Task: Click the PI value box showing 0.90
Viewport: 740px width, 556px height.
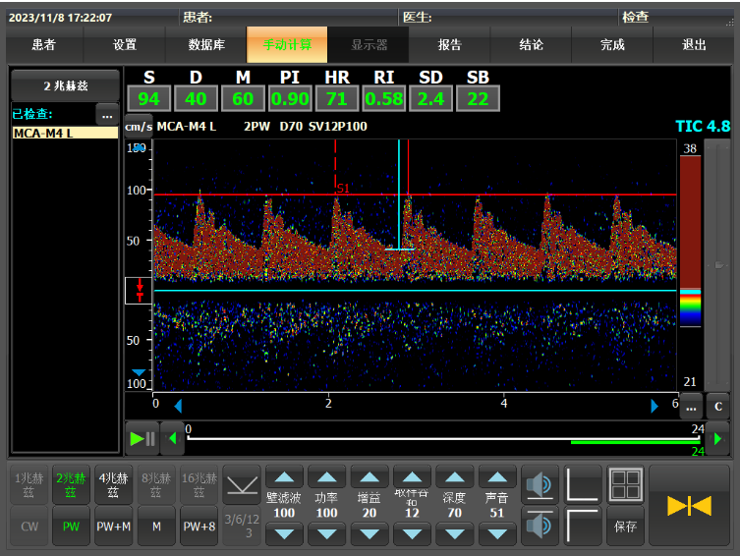Action: tap(290, 98)
